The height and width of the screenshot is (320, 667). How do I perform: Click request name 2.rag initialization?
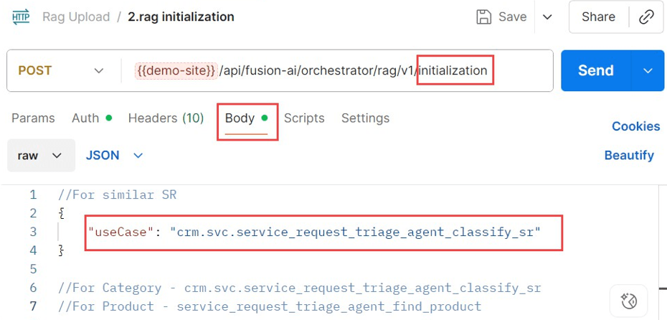[x=181, y=17]
